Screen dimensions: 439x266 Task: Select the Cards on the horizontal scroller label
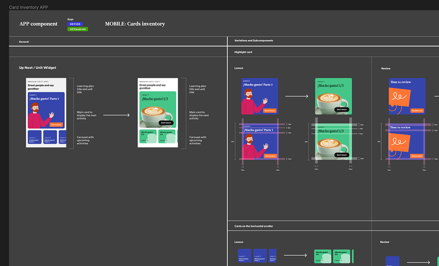pos(254,226)
